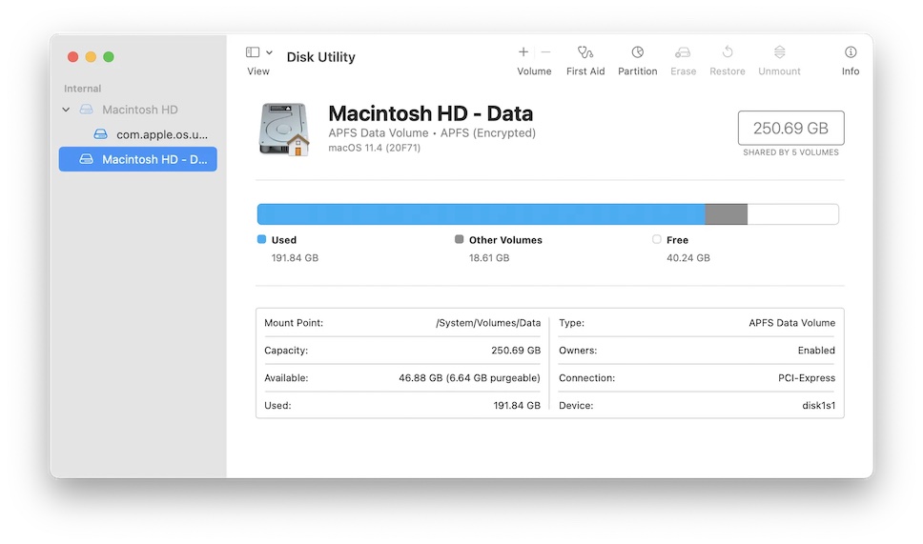The width and height of the screenshot is (923, 544).
Task: Select com.apple.os.u... snapshot in sidebar
Action: point(162,134)
